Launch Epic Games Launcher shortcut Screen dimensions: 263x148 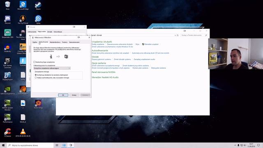tap(7, 63)
